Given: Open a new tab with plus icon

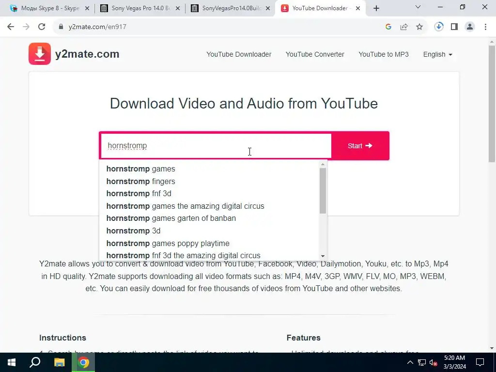Looking at the screenshot, I should click(x=376, y=8).
